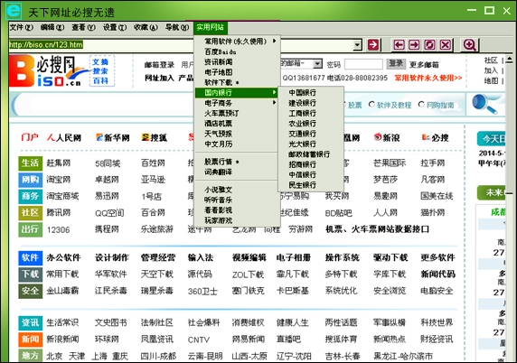Open the 收藏 menu
Screen dimensions: 517x363
(x=146, y=27)
